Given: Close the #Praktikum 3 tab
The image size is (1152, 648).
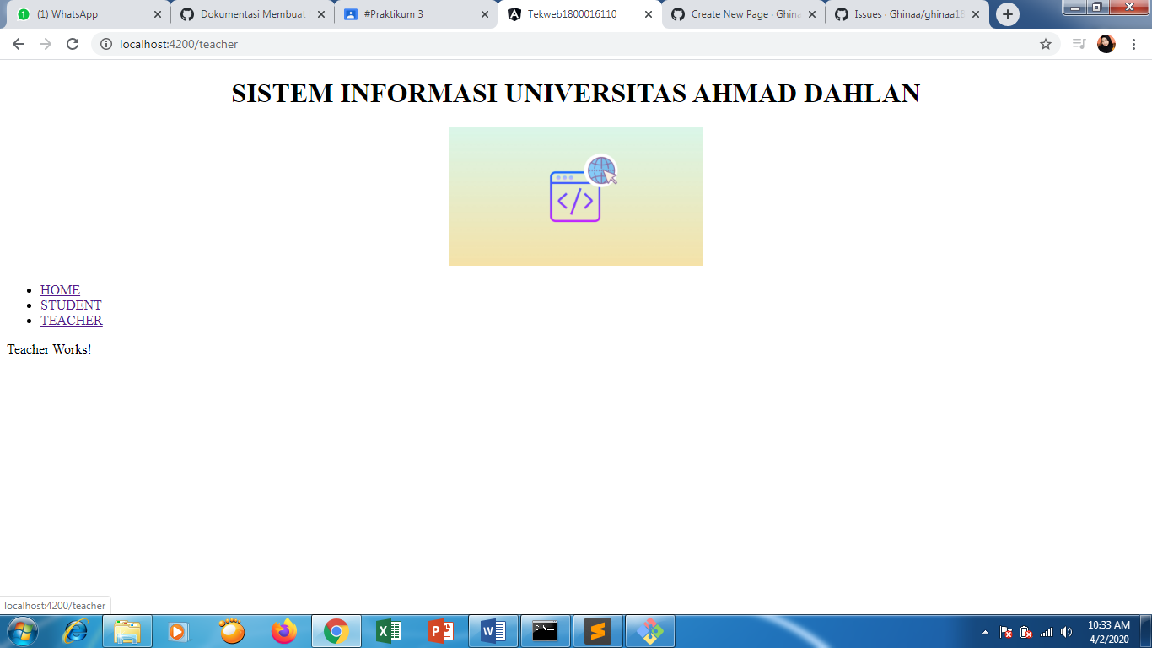Looking at the screenshot, I should click(484, 14).
